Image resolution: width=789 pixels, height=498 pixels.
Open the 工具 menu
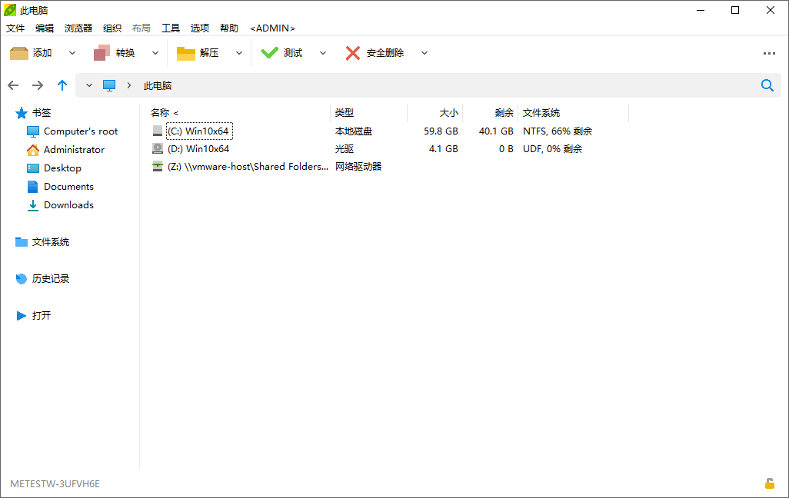(x=171, y=28)
